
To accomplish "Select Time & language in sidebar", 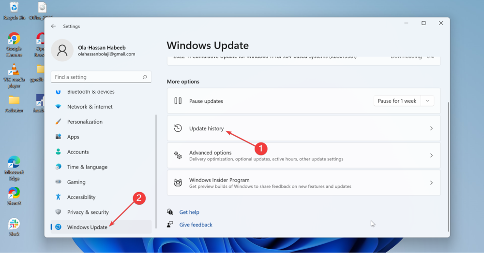I will pyautogui.click(x=101, y=167).
